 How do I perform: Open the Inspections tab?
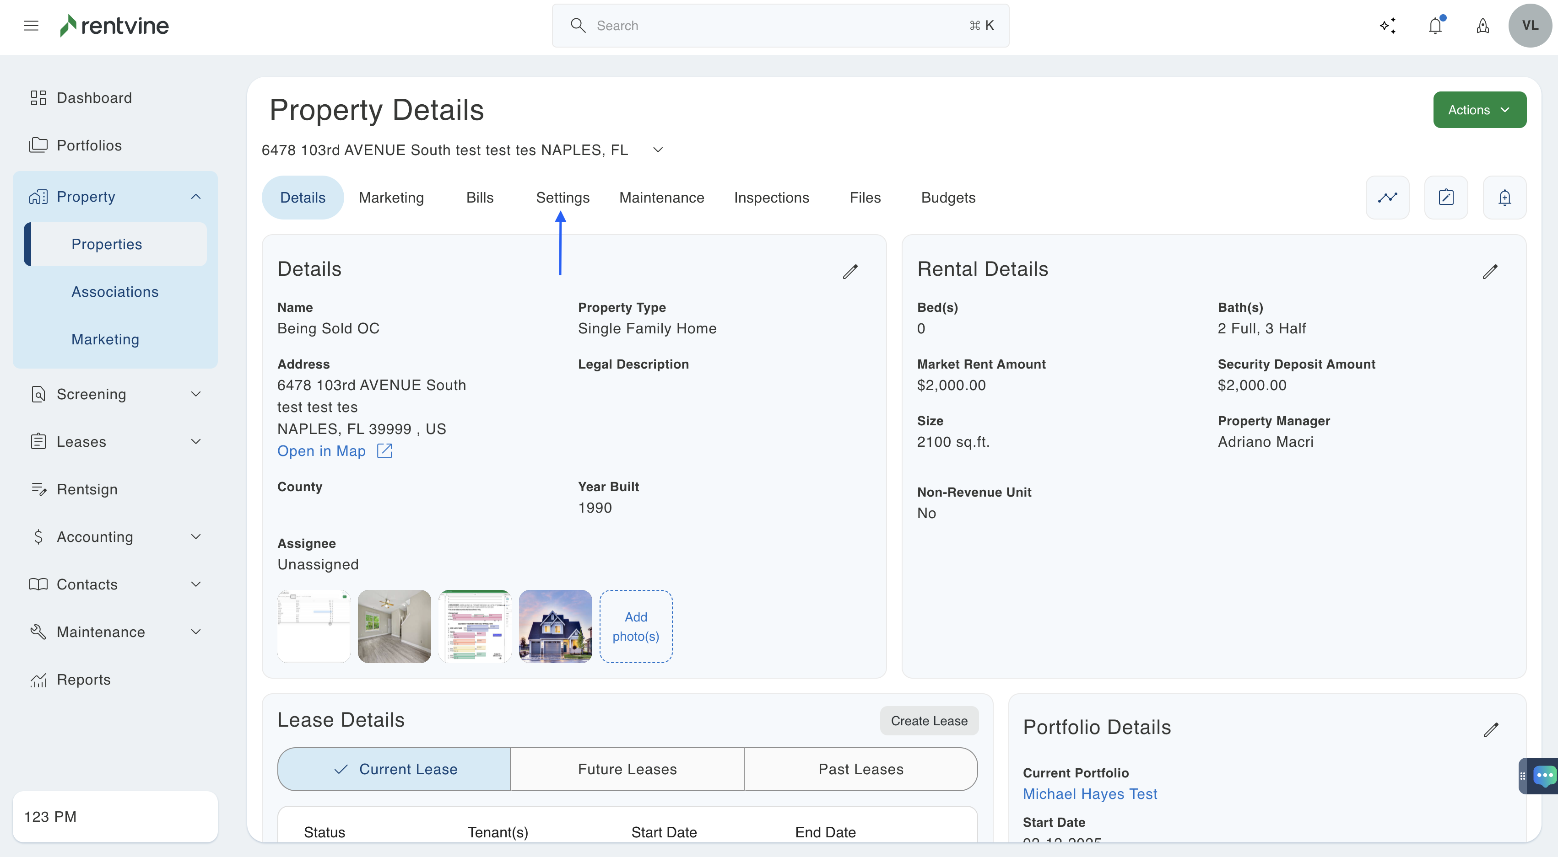point(771,197)
